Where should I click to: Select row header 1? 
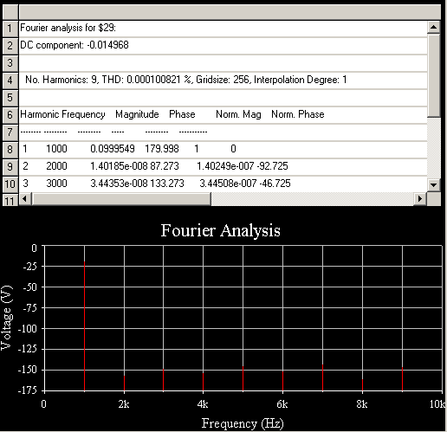[10, 29]
